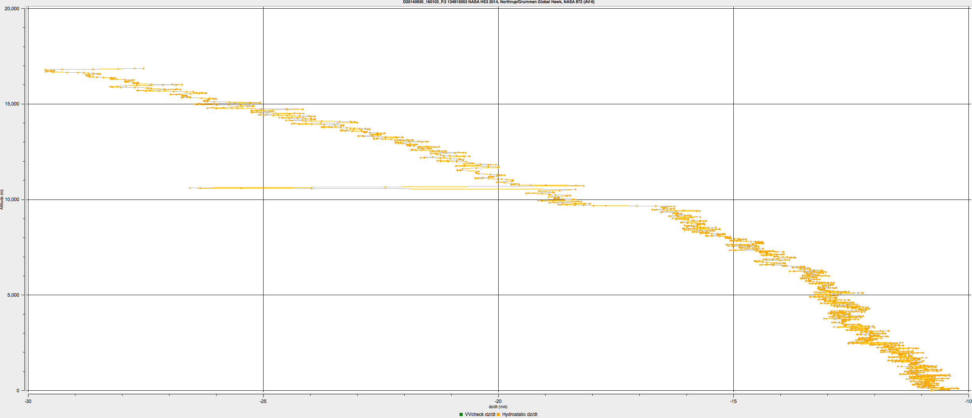Select the 'Hydrostatic dz/dt' legend label
This screenshot has height=418, width=972.
tap(520, 414)
